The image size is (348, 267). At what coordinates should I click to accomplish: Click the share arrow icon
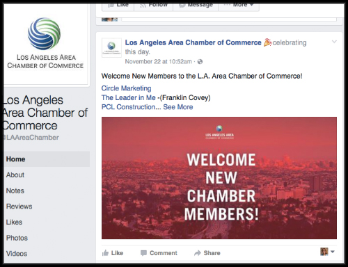198,253
